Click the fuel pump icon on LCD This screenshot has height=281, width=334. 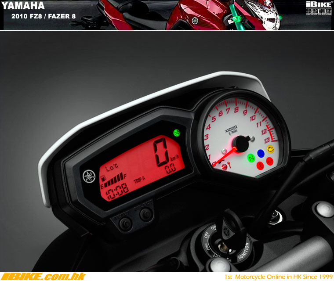[x=103, y=178]
